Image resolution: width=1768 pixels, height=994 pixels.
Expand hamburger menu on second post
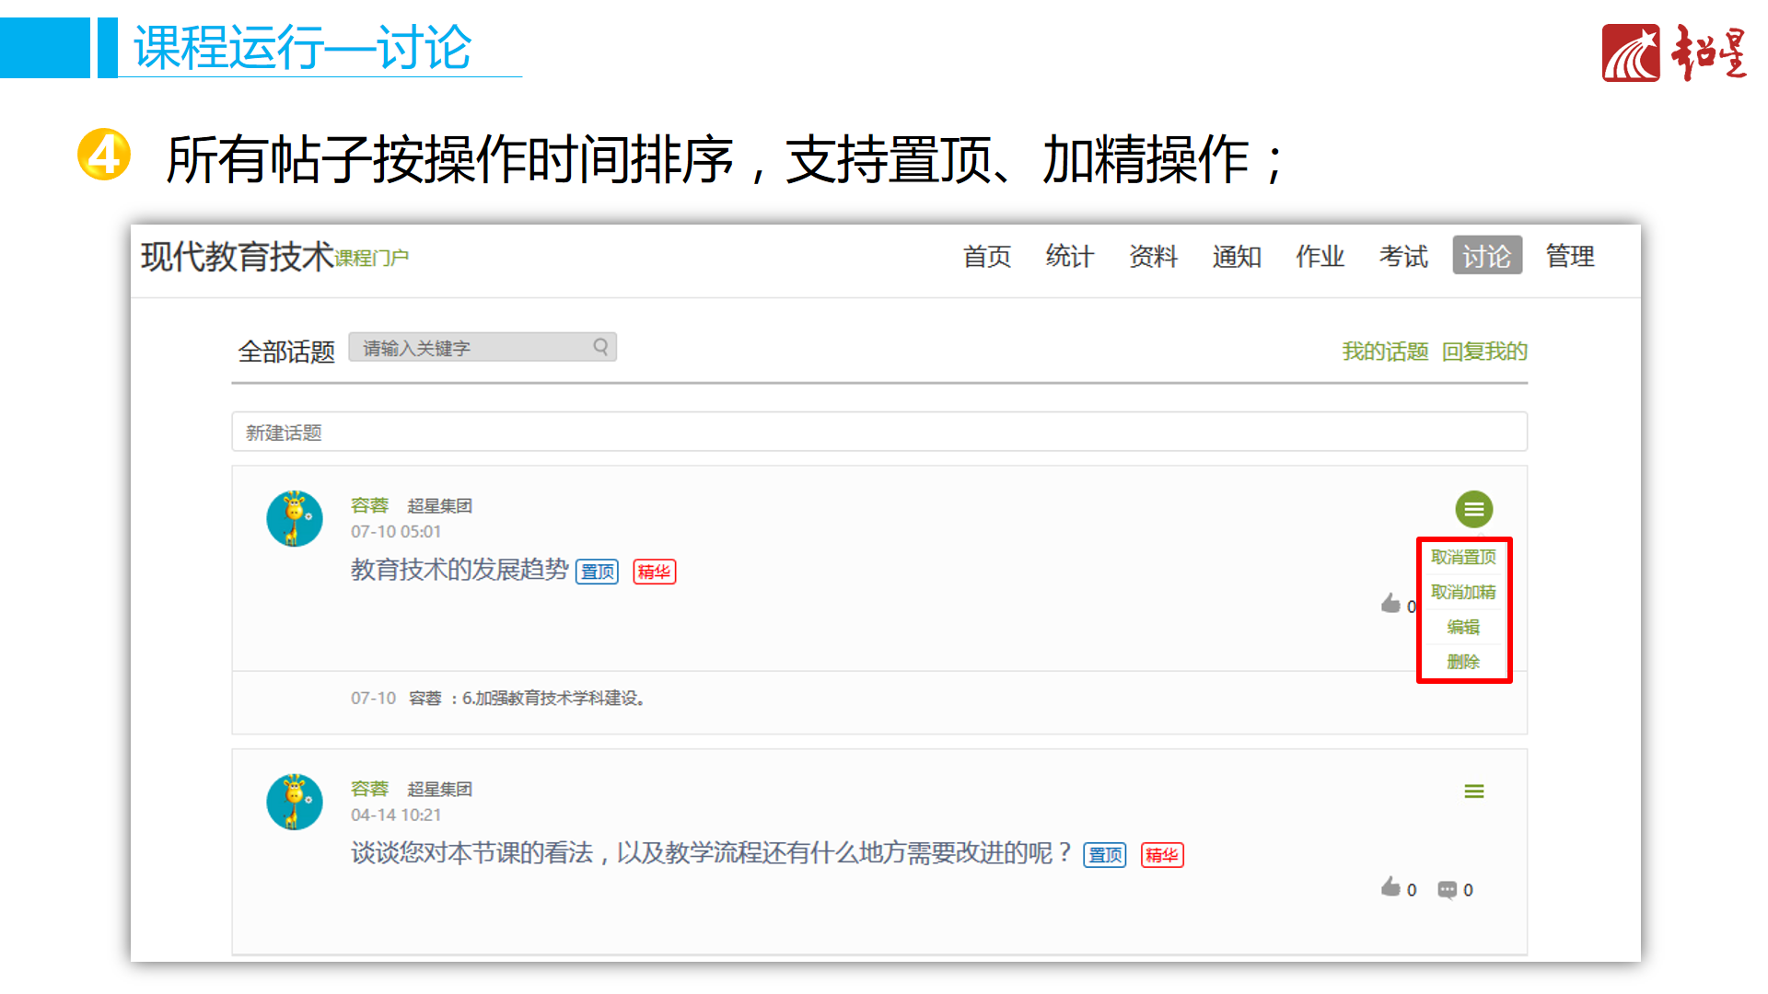[1473, 792]
